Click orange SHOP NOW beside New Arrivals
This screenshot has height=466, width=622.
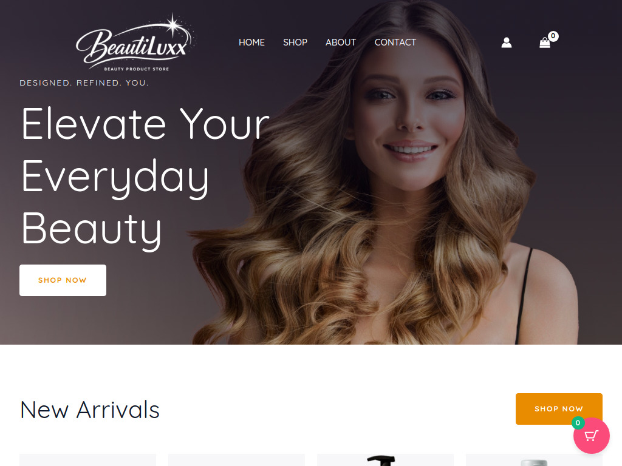point(559,408)
